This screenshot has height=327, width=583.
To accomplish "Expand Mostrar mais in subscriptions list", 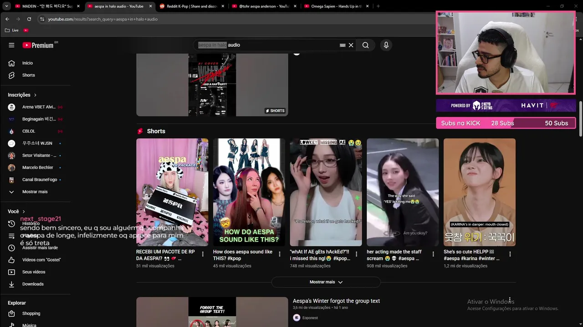I will click(35, 192).
